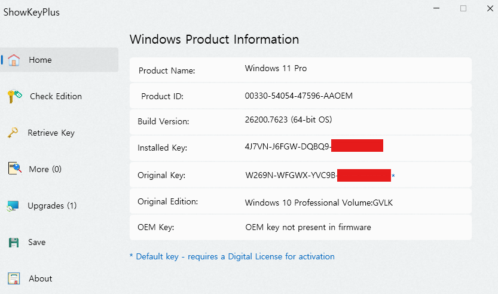Select Windows 10 Professional Volume:GVLK value
The image size is (498, 294).
319,203
